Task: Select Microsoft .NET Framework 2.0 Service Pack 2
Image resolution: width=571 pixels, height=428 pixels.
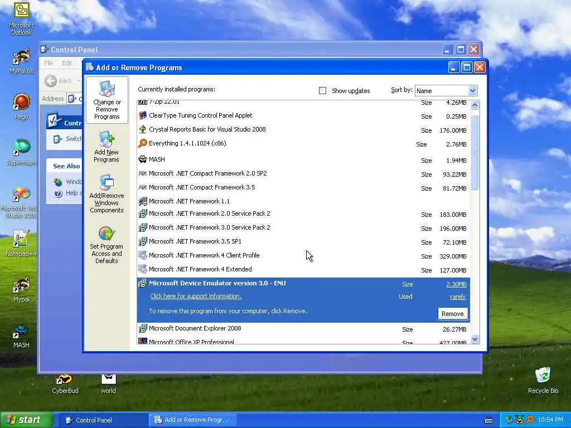Action: [303, 214]
